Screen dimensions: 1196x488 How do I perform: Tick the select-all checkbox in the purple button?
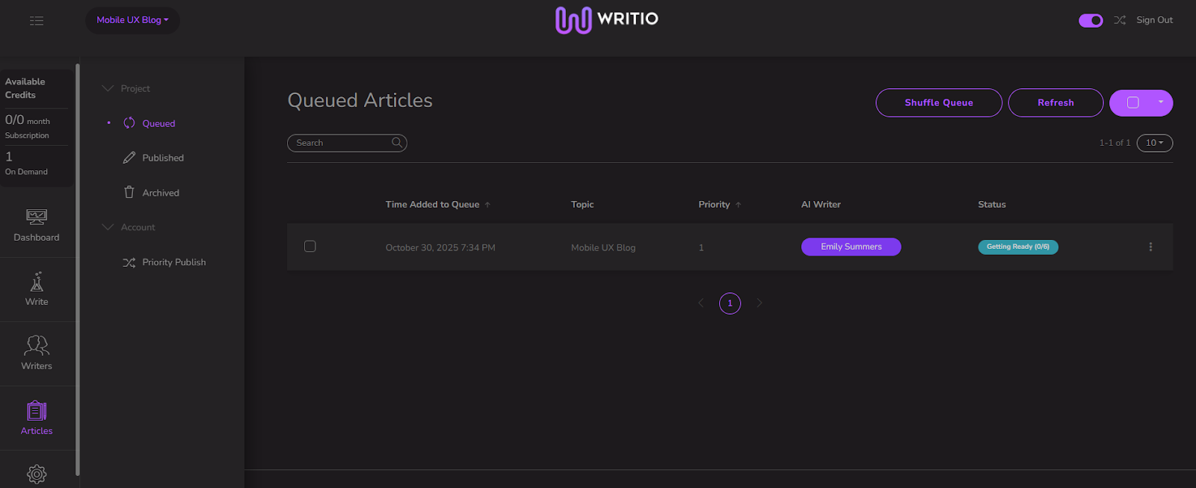(x=1133, y=102)
